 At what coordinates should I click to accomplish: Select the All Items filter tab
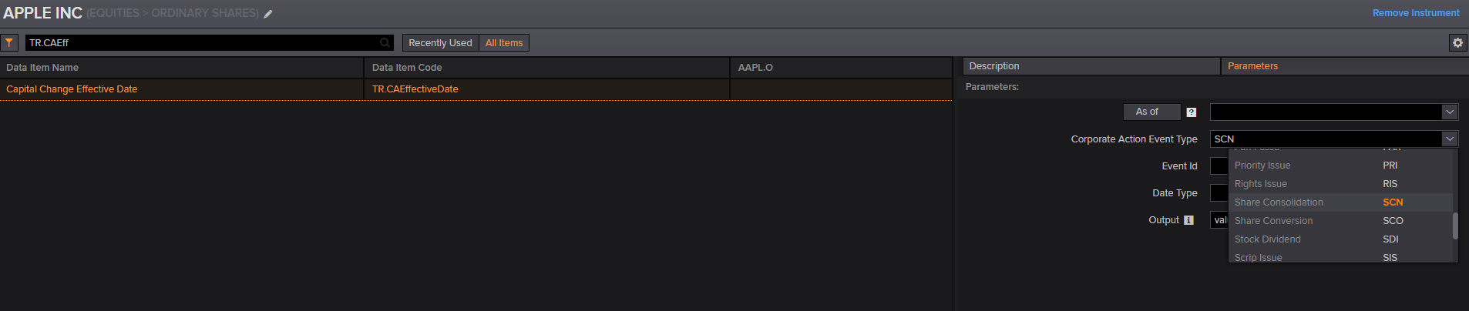click(504, 43)
